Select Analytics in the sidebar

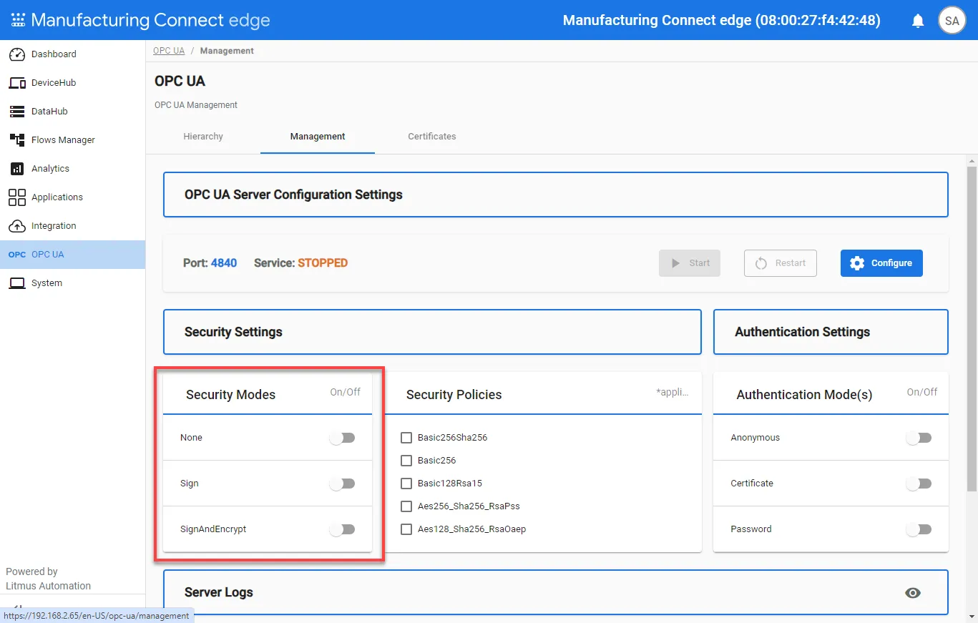(72, 169)
